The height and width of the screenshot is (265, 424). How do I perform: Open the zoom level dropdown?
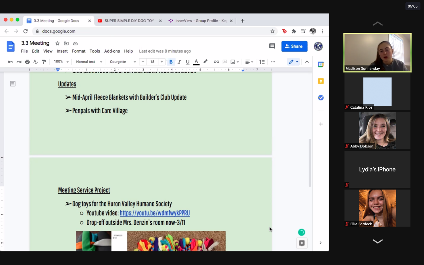[x=61, y=62]
